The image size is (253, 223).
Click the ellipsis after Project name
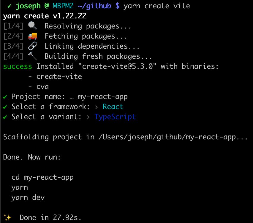(72, 97)
